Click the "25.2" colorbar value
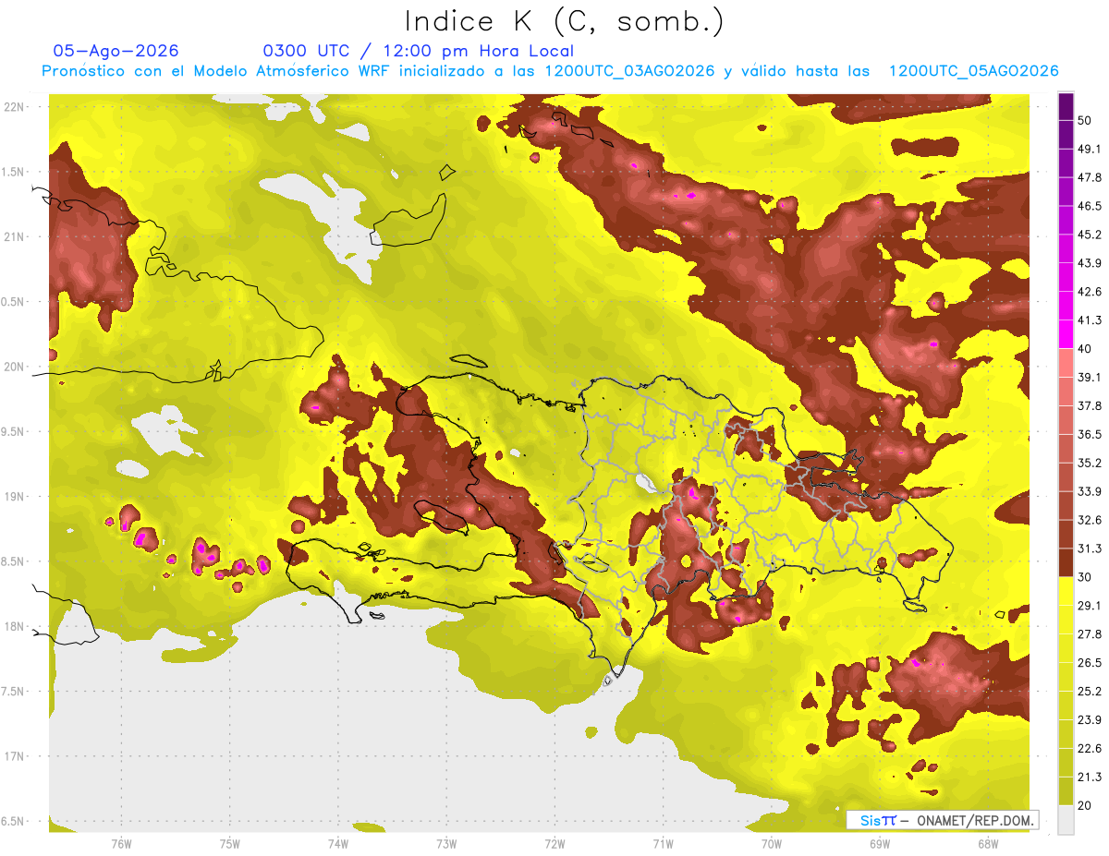The height and width of the screenshot is (856, 1109). coord(1089,692)
